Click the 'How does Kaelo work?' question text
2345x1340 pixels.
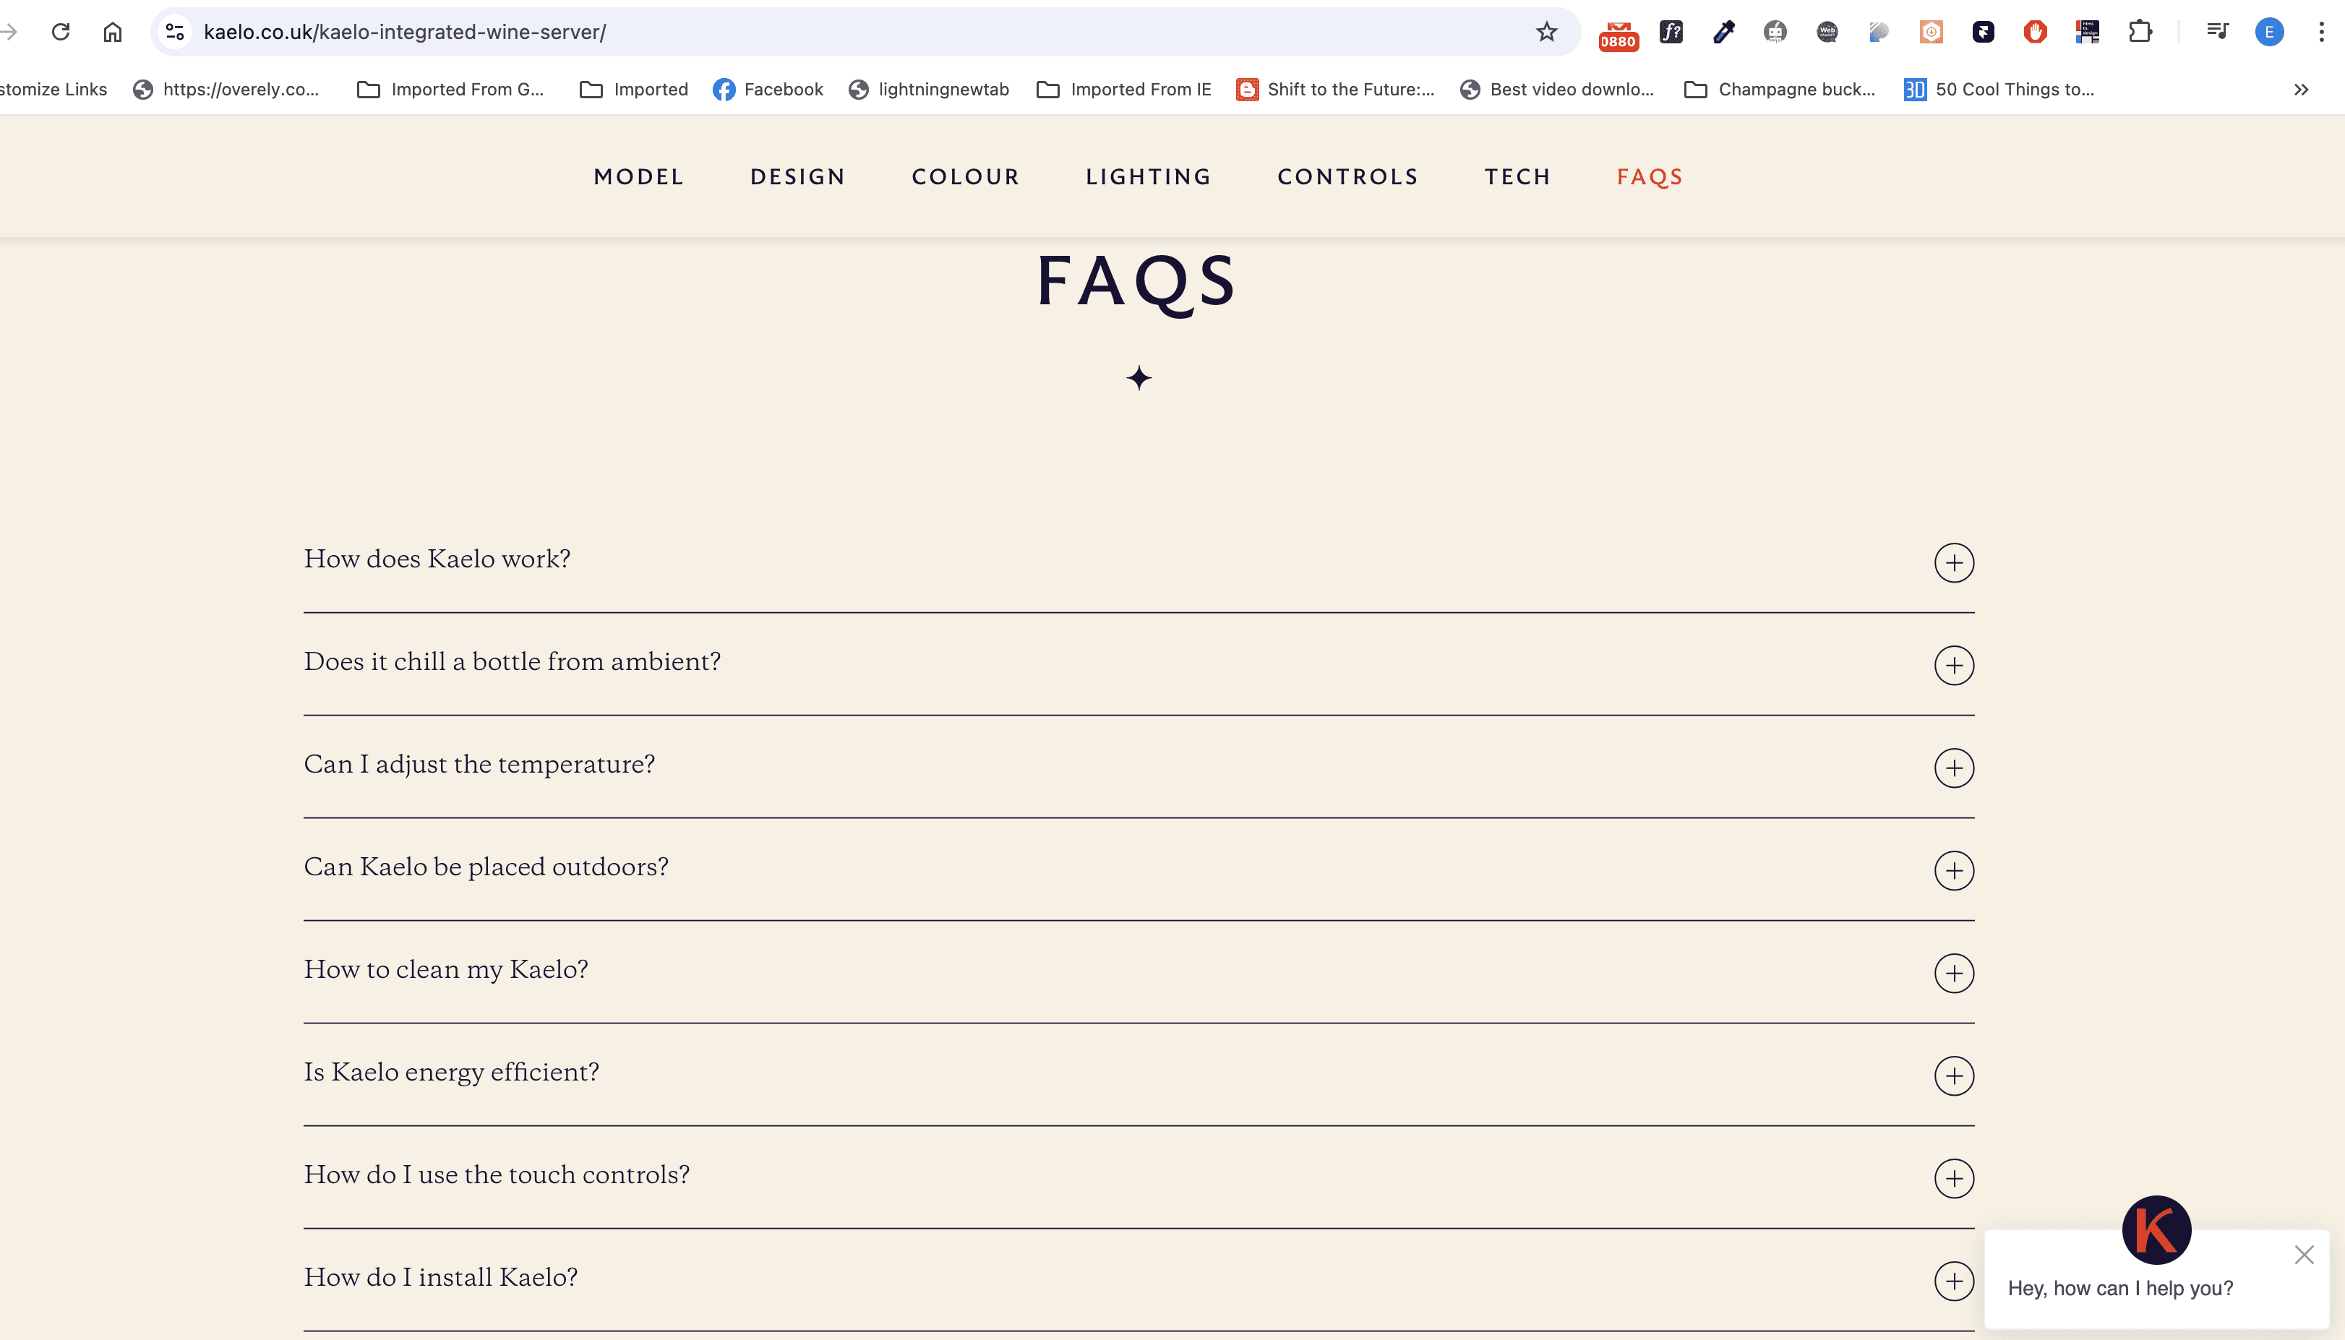(x=437, y=559)
